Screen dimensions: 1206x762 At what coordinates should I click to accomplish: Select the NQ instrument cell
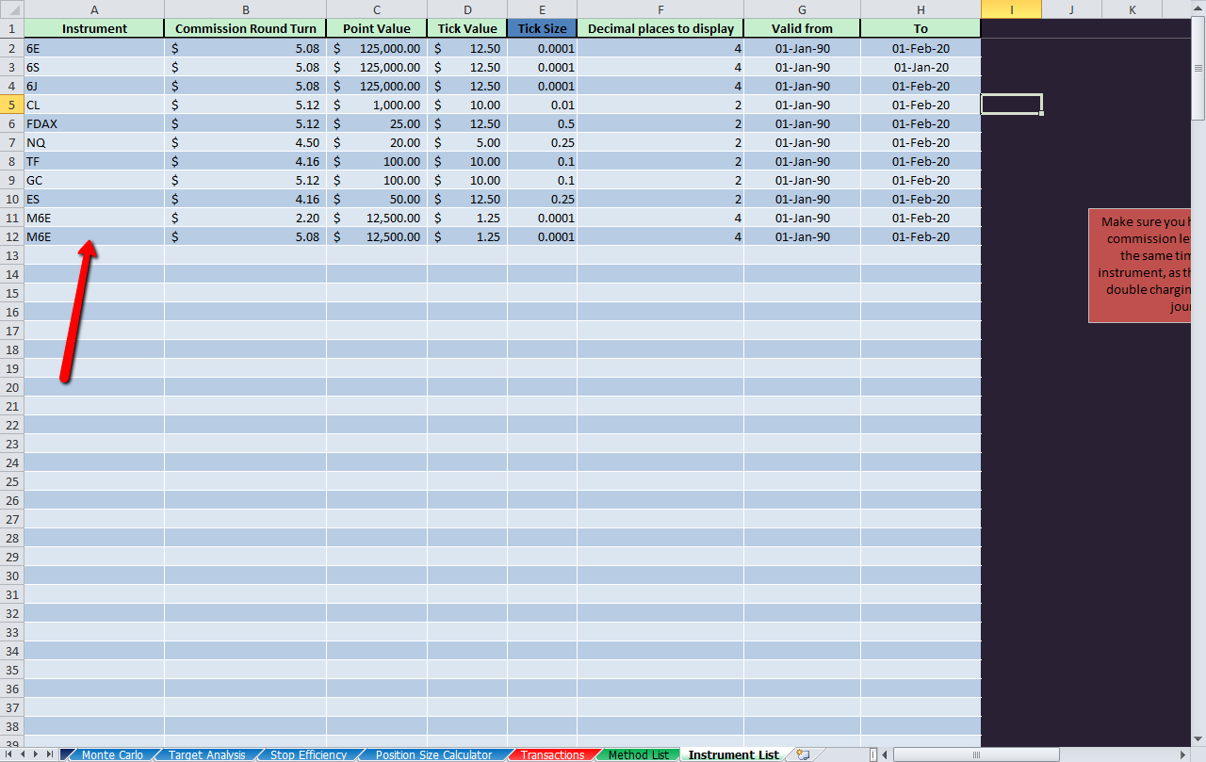[94, 142]
